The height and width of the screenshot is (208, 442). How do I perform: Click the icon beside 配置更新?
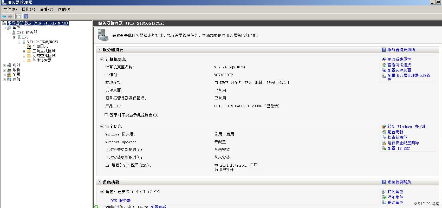[384, 132]
